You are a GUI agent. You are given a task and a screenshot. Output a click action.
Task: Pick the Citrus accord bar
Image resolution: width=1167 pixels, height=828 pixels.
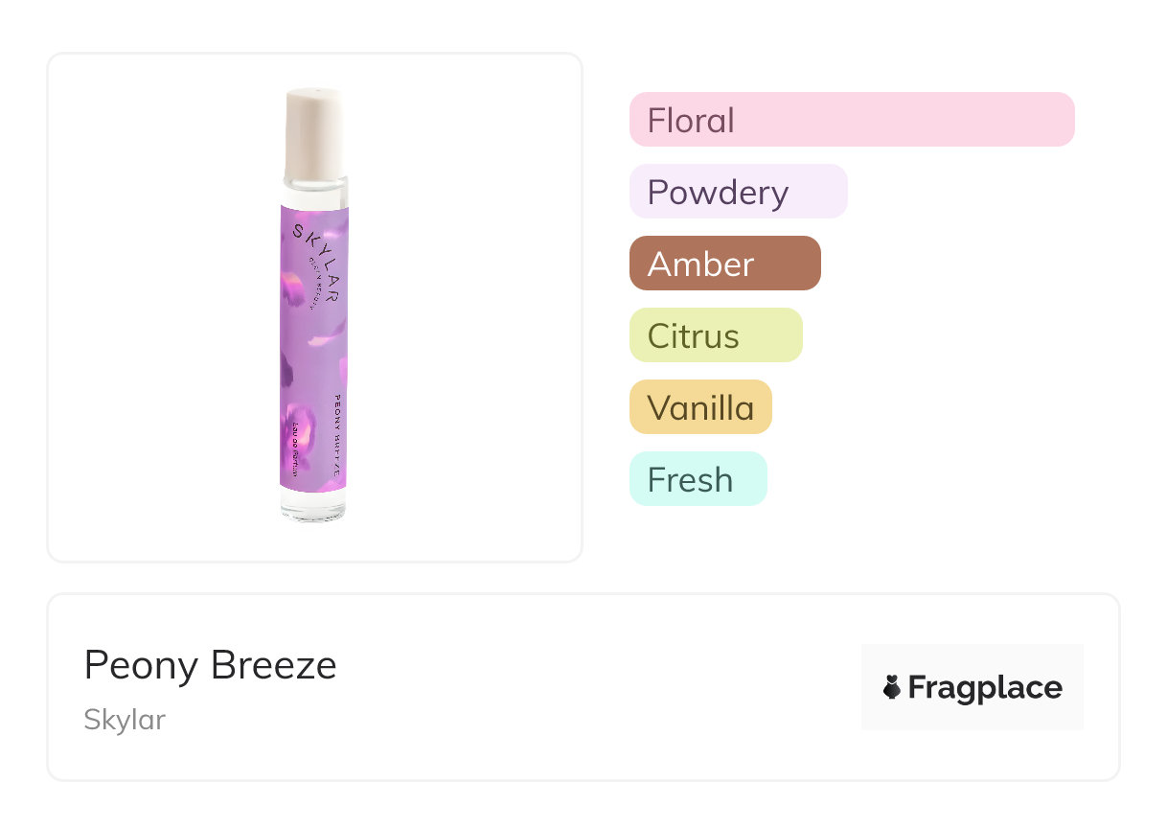click(x=715, y=335)
